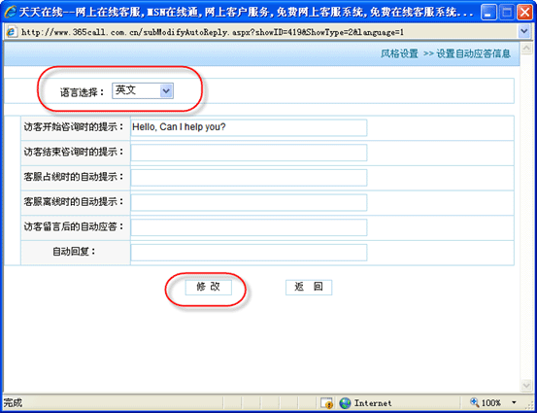Click the 自动回复 input field
Image resolution: width=537 pixels, height=413 pixels.
click(x=249, y=253)
